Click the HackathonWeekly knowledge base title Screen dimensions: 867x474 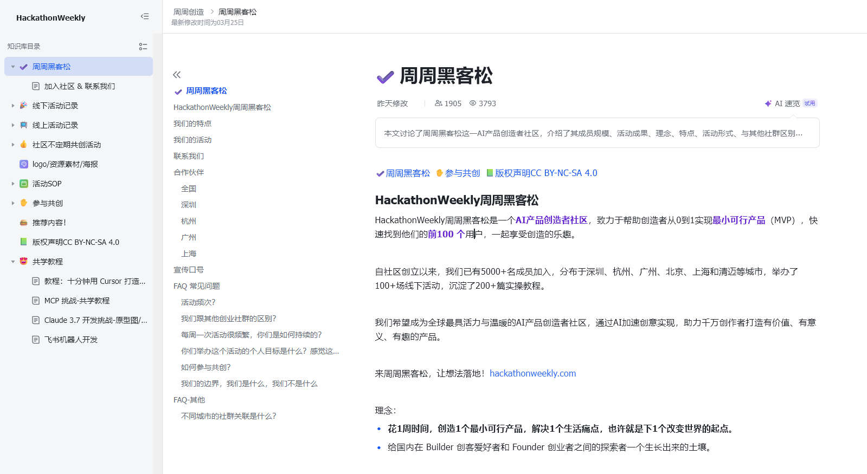(x=51, y=18)
